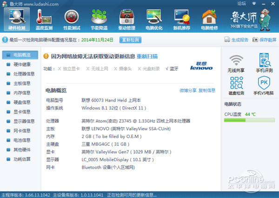Open the 温度监测 temperature monitor icon
Screen dimensions: 279x198
coord(44,19)
